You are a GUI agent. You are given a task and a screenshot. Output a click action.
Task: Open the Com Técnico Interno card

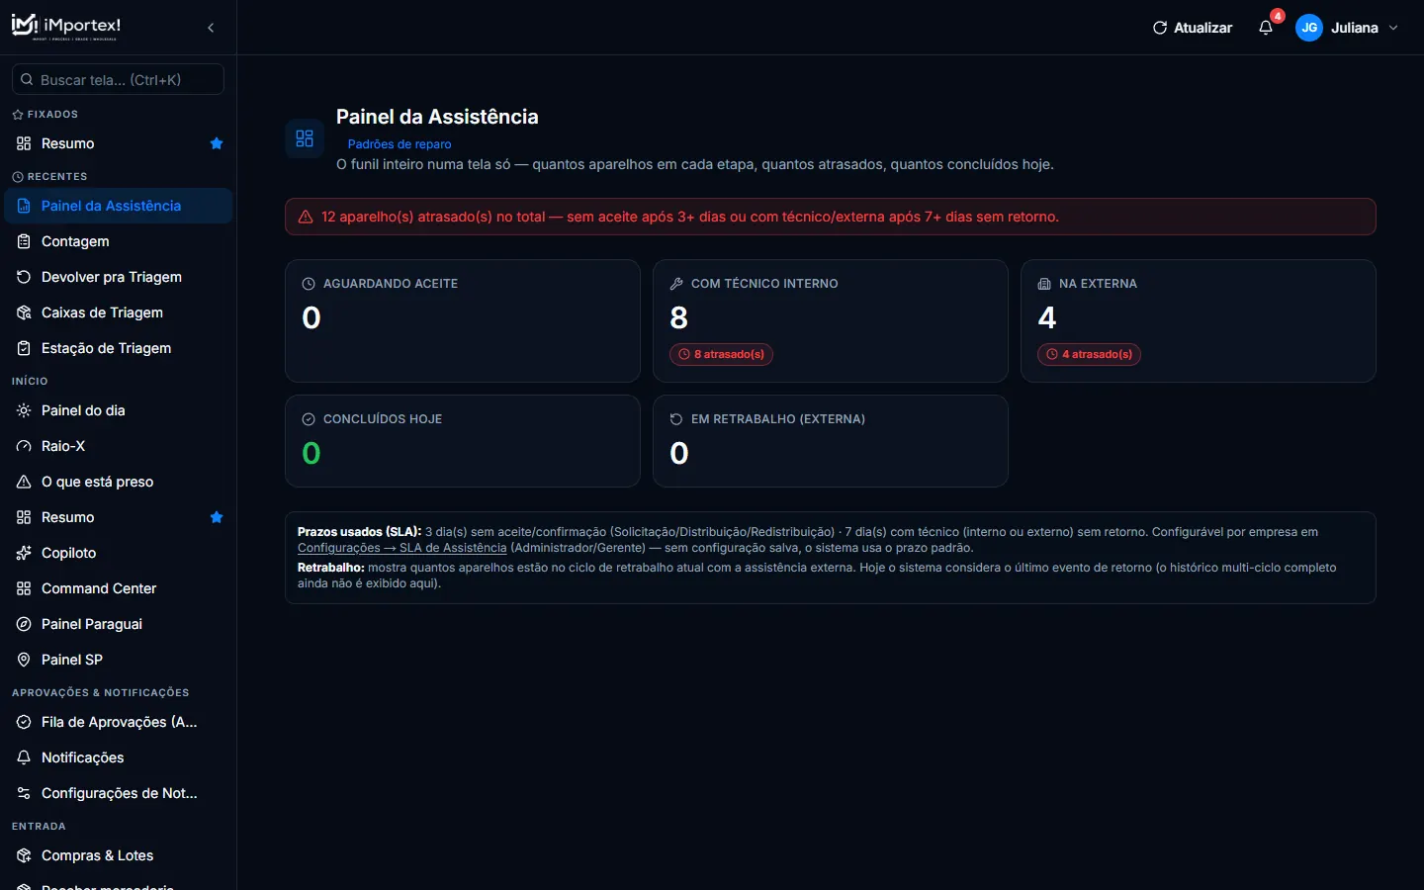pyautogui.click(x=831, y=320)
